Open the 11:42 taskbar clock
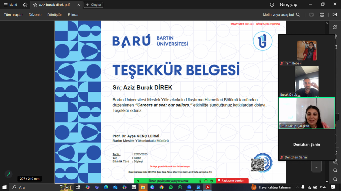The width and height of the screenshot is (341, 191). coord(323,187)
